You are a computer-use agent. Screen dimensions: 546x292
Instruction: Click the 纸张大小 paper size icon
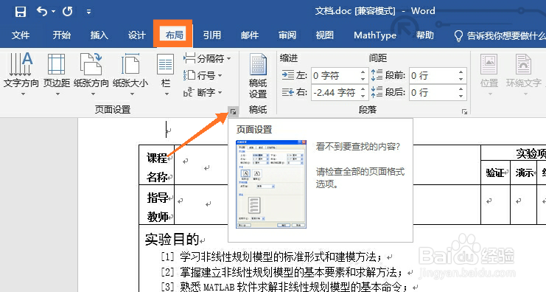[130, 63]
